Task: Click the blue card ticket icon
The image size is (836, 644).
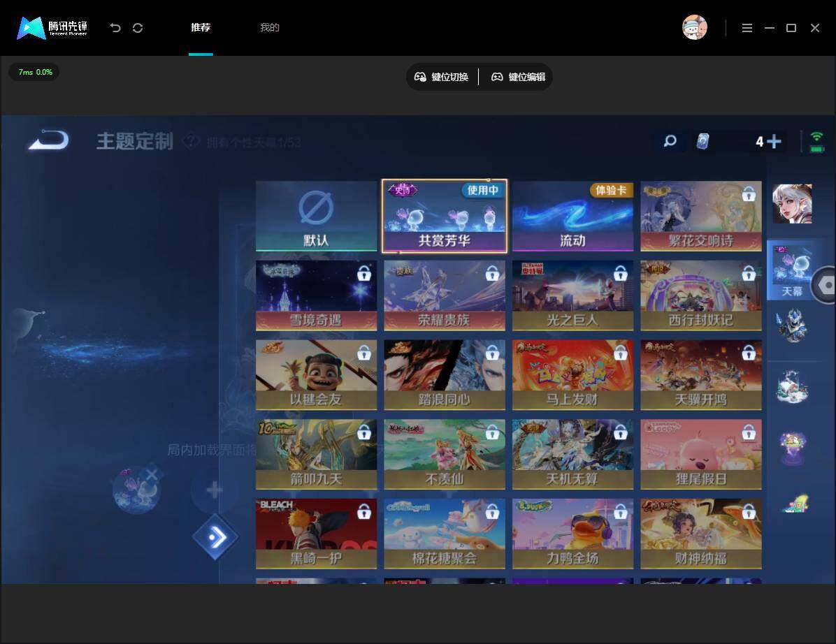Action: [x=702, y=141]
